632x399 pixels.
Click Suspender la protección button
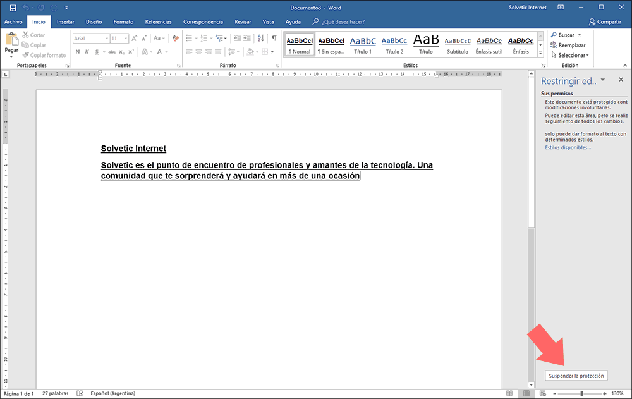click(x=576, y=376)
